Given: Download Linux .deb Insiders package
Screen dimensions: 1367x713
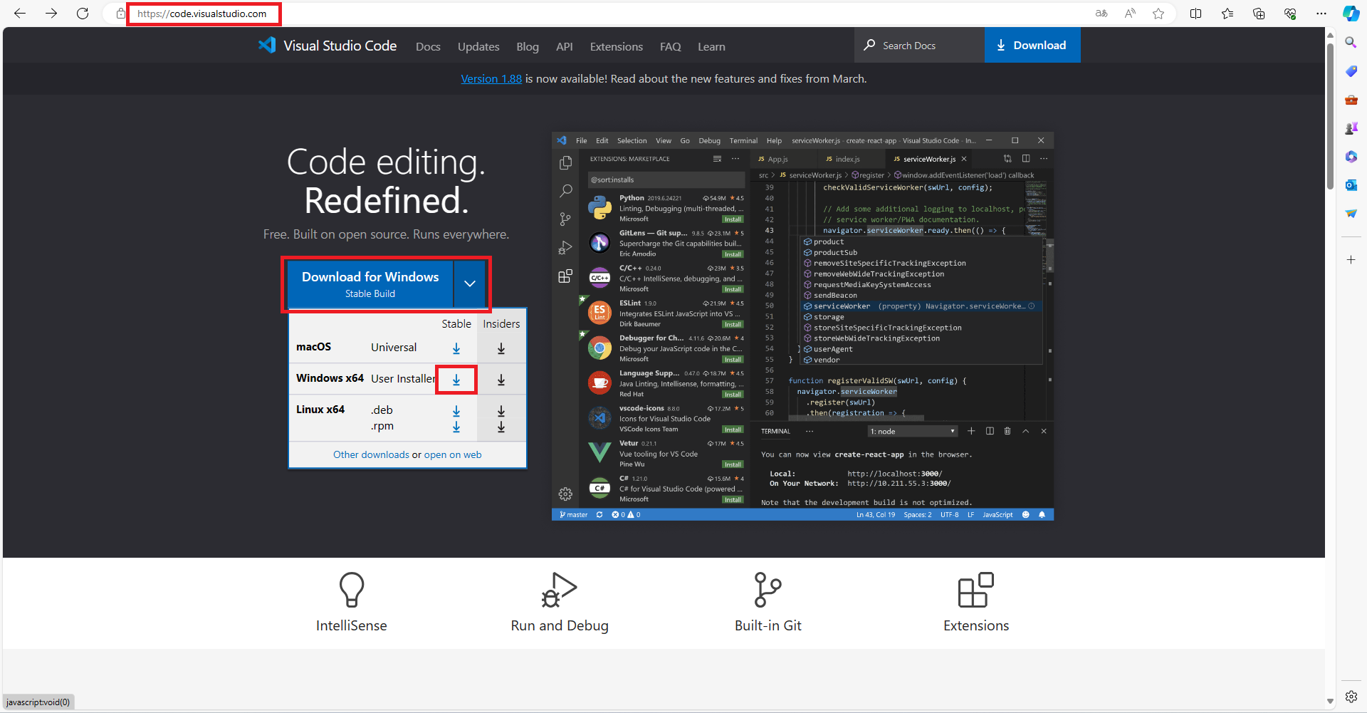Looking at the screenshot, I should (501, 411).
